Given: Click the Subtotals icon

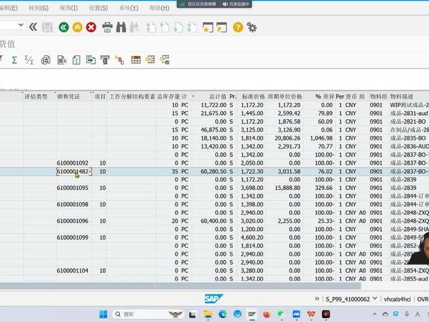Looking at the screenshot, I should (x=29, y=60).
